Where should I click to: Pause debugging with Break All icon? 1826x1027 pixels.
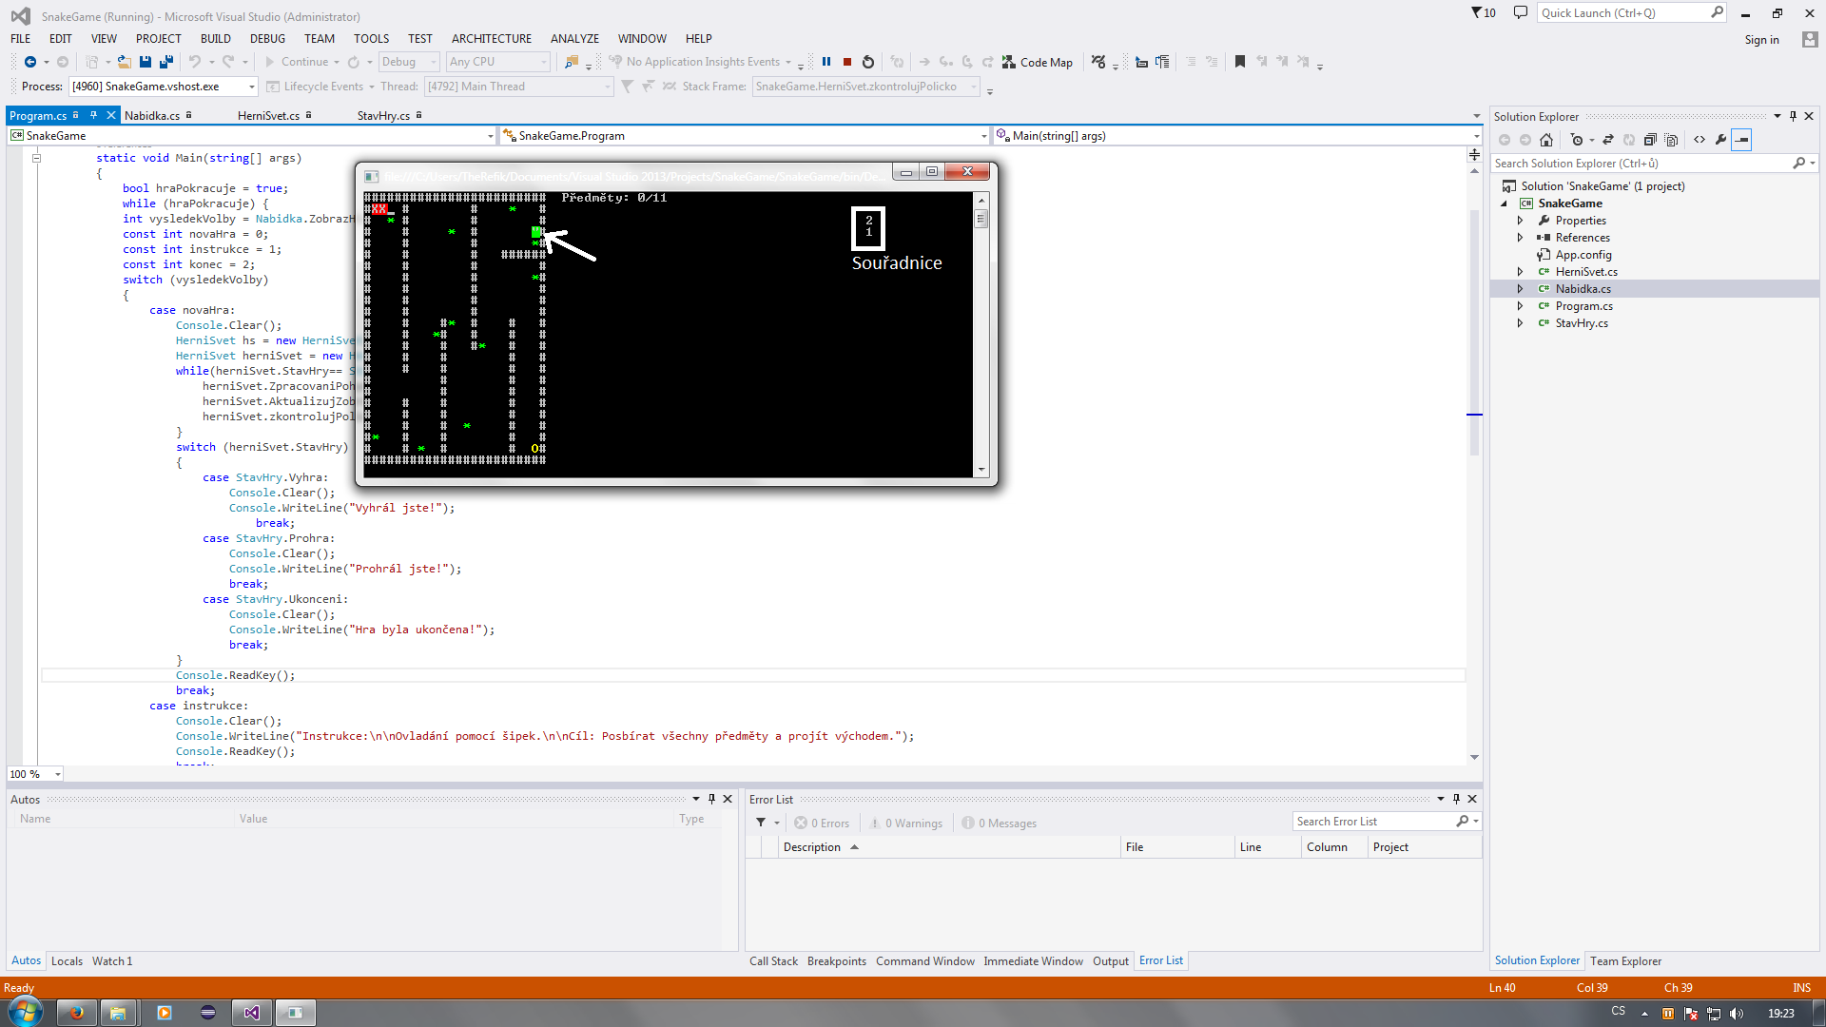point(826,62)
